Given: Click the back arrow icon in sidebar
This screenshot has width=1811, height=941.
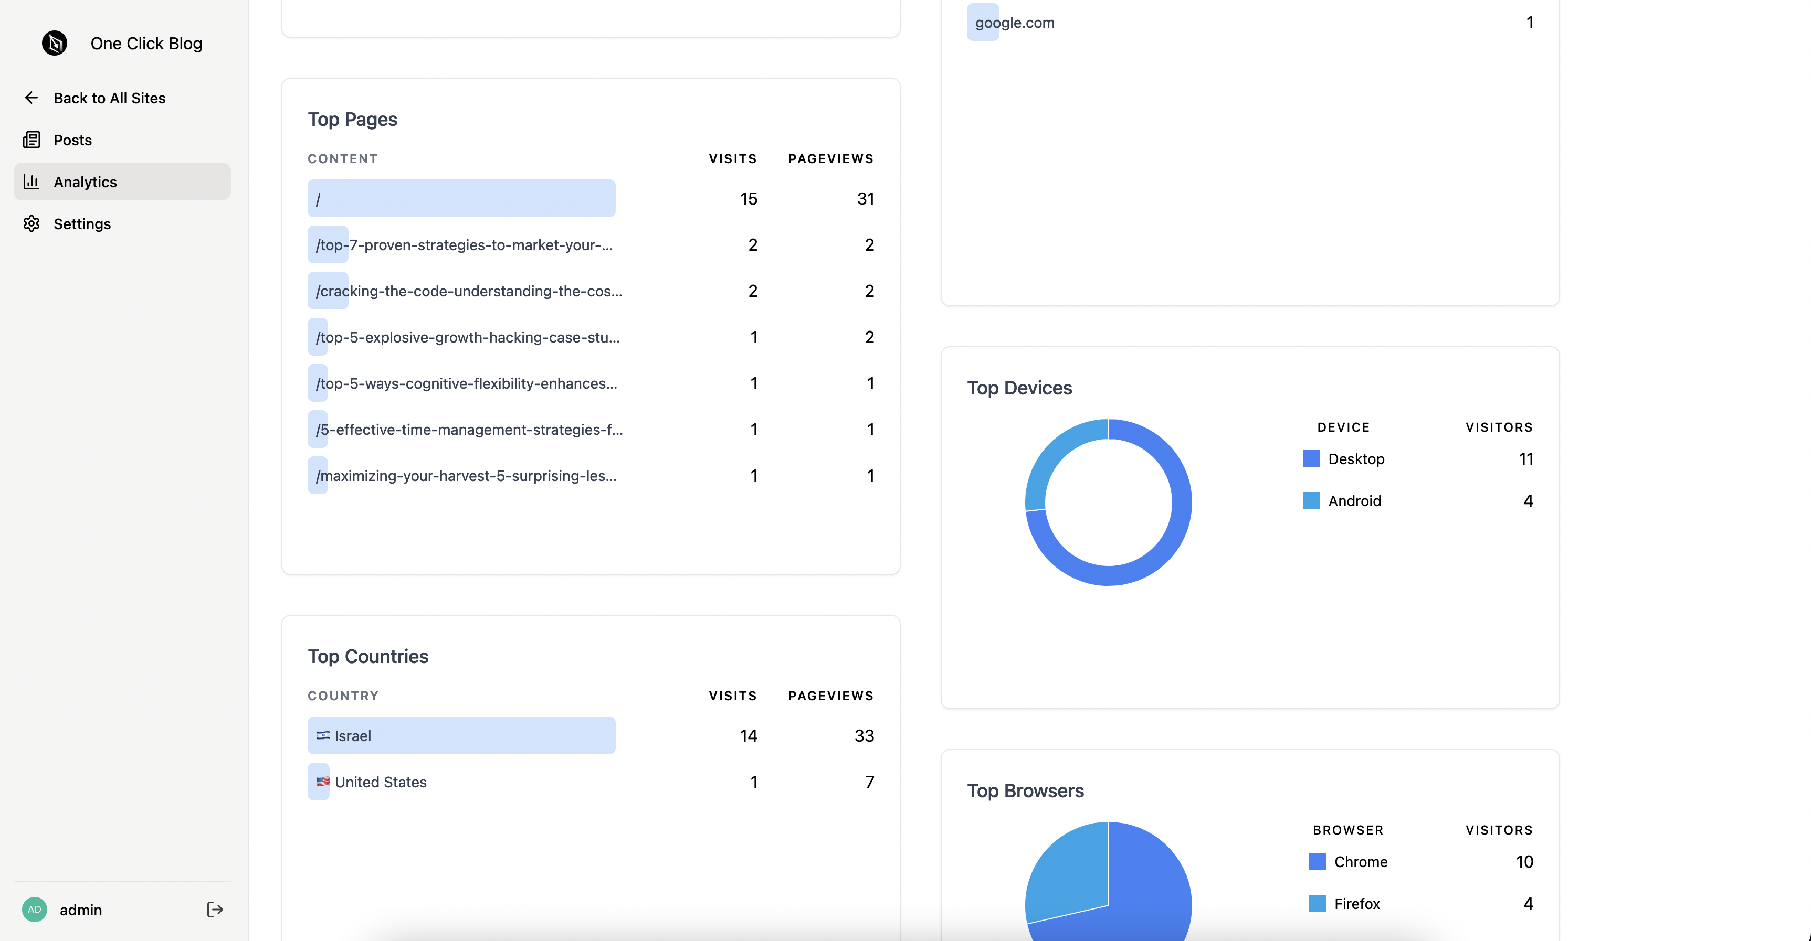Looking at the screenshot, I should [x=31, y=98].
